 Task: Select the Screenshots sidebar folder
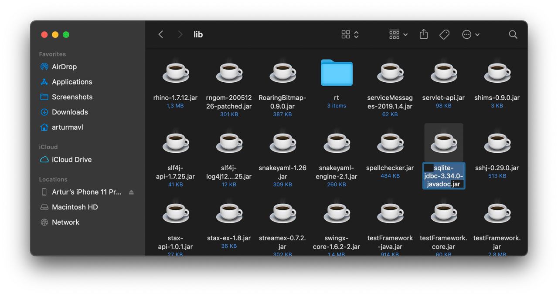click(x=72, y=97)
